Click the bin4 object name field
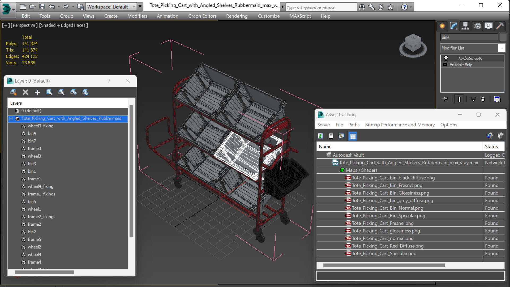 pyautogui.click(x=469, y=37)
